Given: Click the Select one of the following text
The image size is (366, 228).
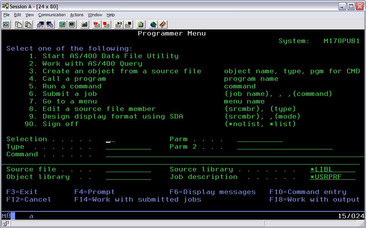Looking at the screenshot, I should coord(70,48).
